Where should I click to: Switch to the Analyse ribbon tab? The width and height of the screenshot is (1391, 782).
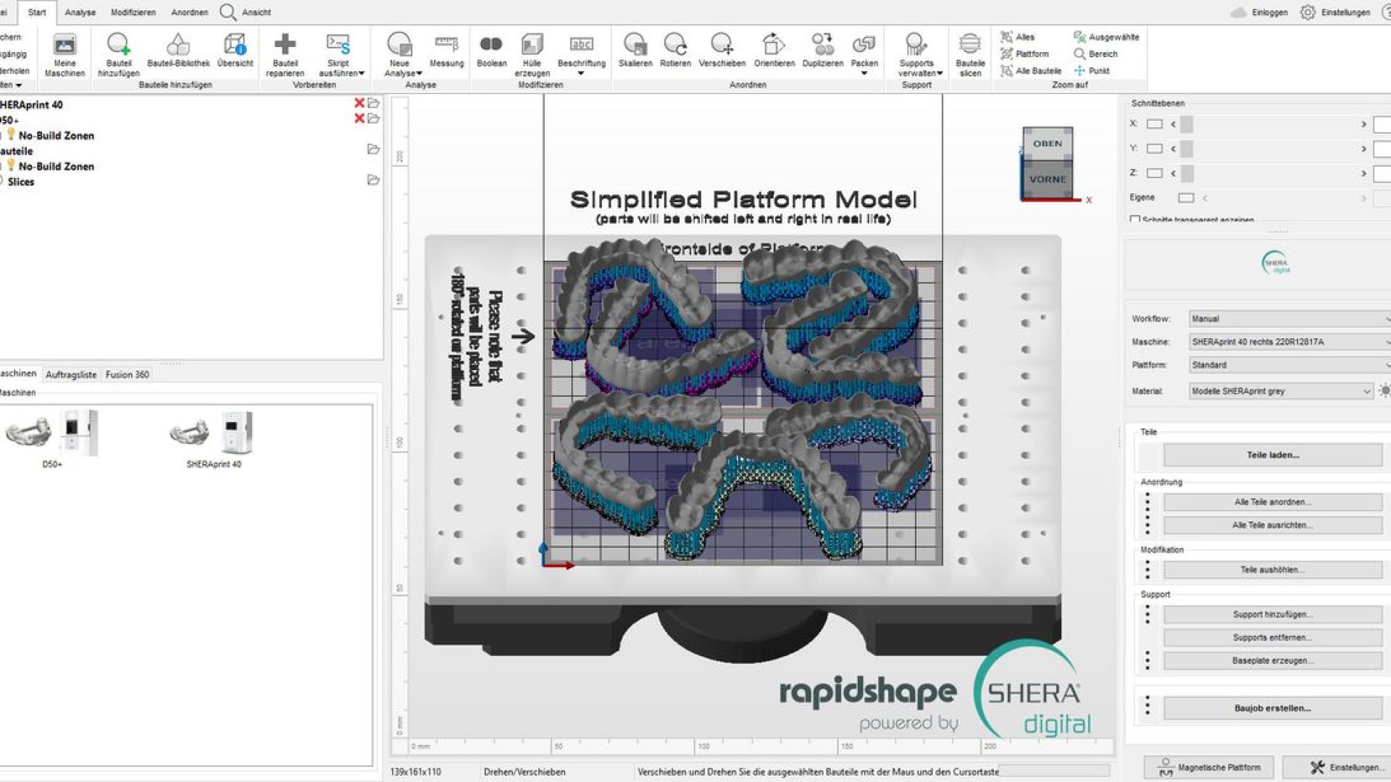(x=80, y=12)
